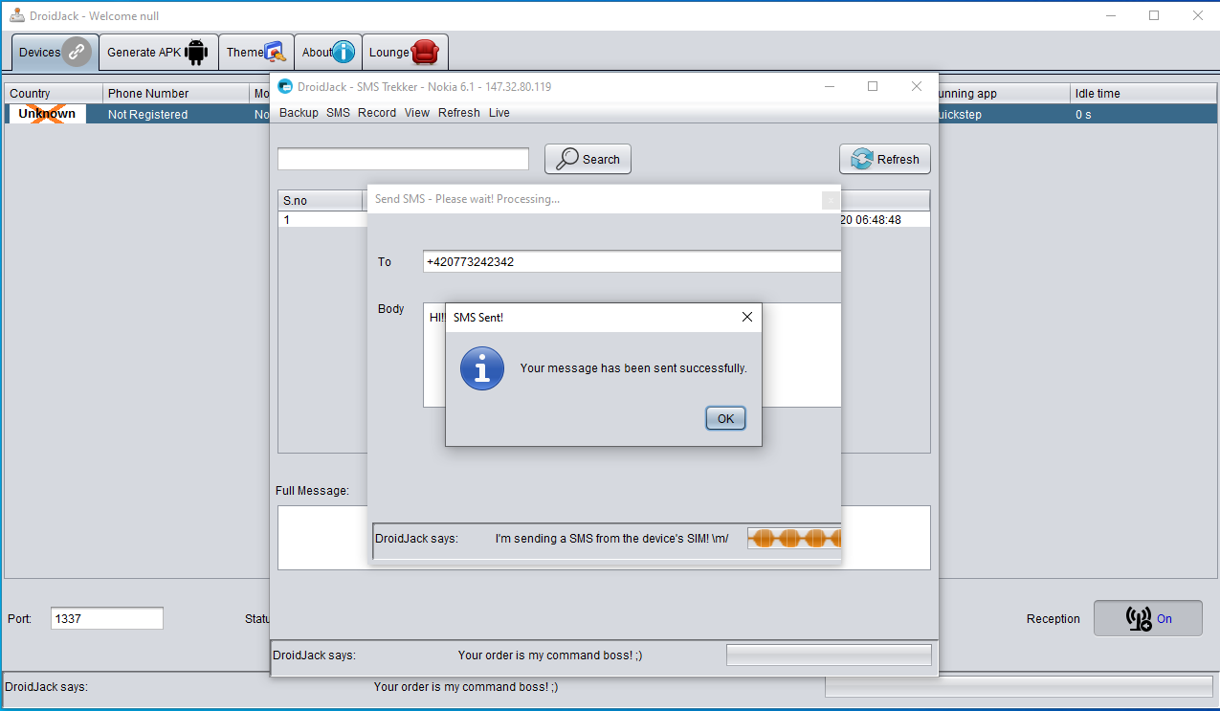The image size is (1220, 711).
Task: Click the Search button with magnifier icon
Action: point(588,159)
